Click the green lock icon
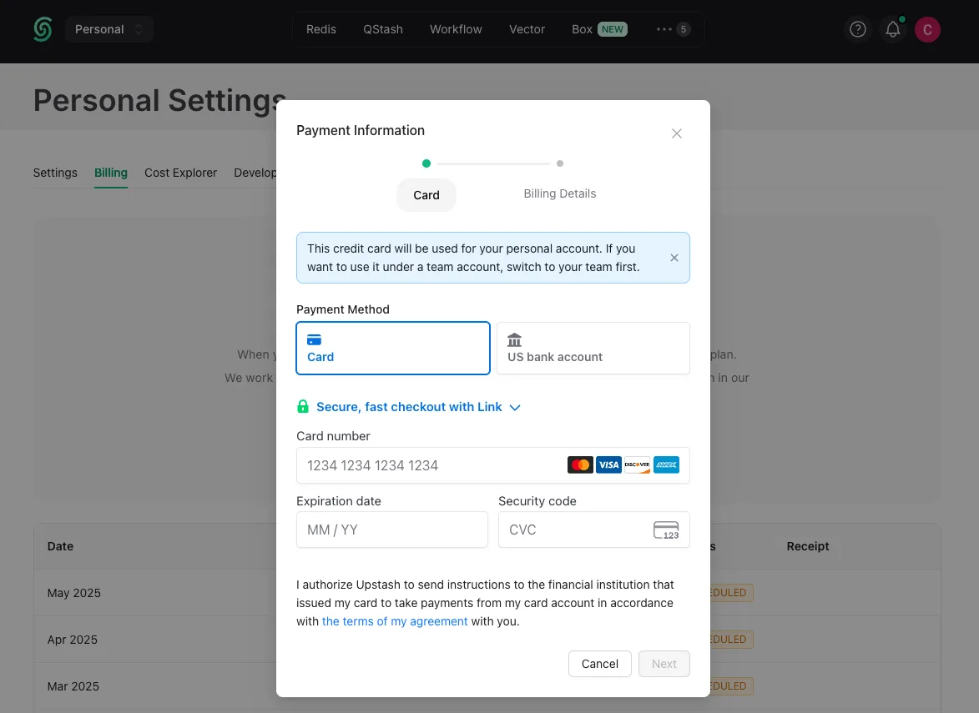This screenshot has height=713, width=979. pyautogui.click(x=303, y=407)
